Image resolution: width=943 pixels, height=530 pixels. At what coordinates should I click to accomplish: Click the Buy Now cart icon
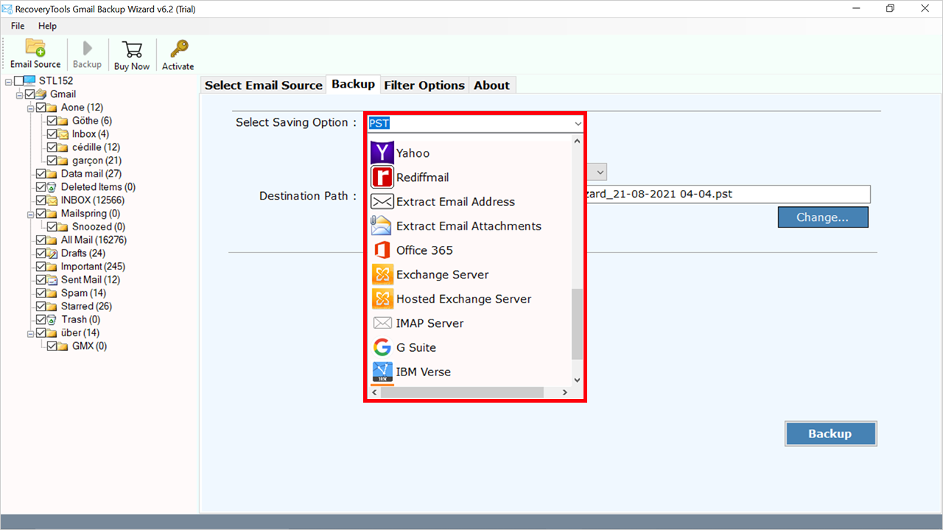coord(132,49)
